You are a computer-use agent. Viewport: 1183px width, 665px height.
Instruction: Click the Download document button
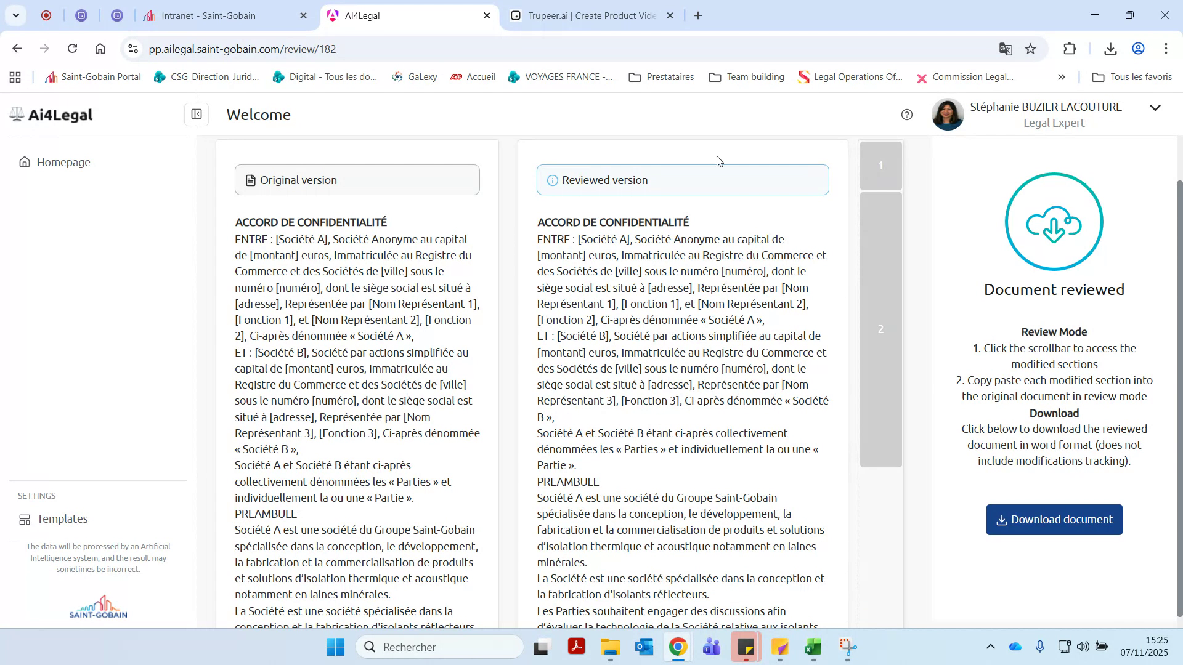(x=1054, y=519)
